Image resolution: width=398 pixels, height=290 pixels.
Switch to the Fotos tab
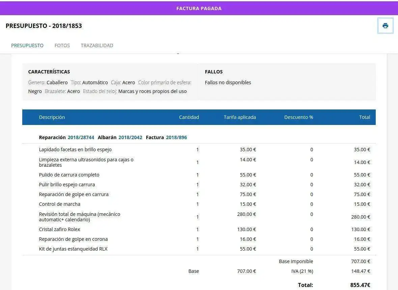tap(62, 45)
